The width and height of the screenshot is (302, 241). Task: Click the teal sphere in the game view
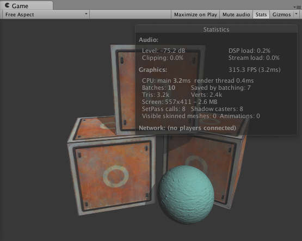point(186,194)
